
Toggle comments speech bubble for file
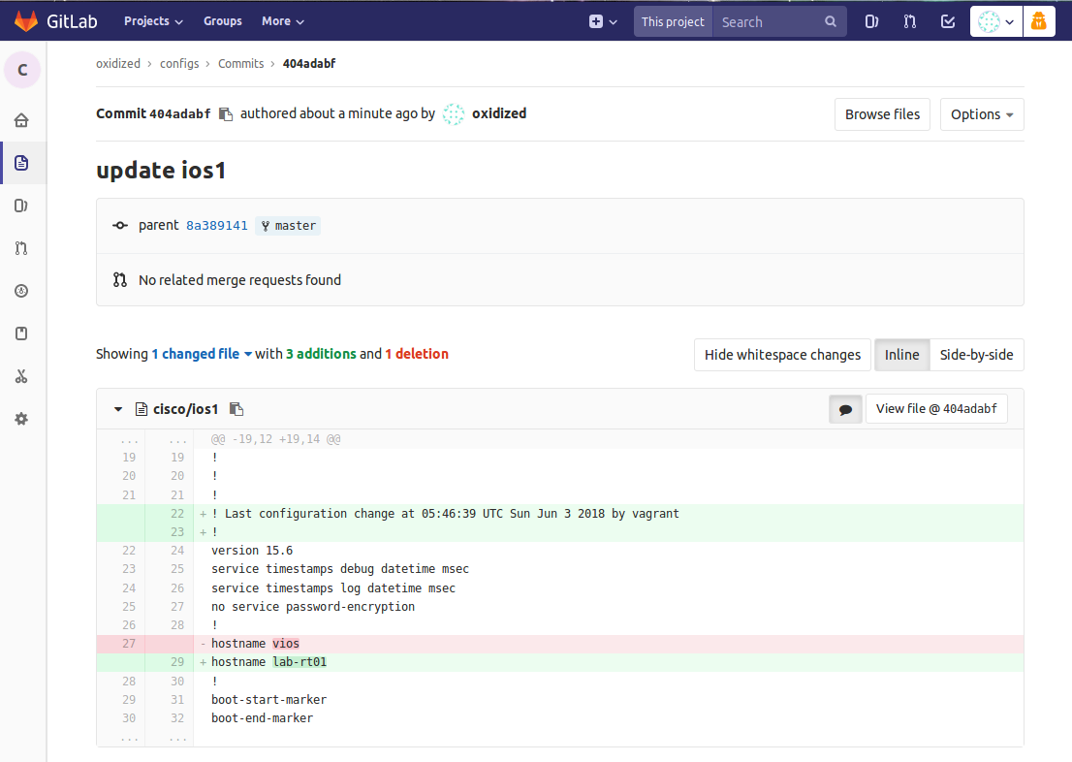845,409
